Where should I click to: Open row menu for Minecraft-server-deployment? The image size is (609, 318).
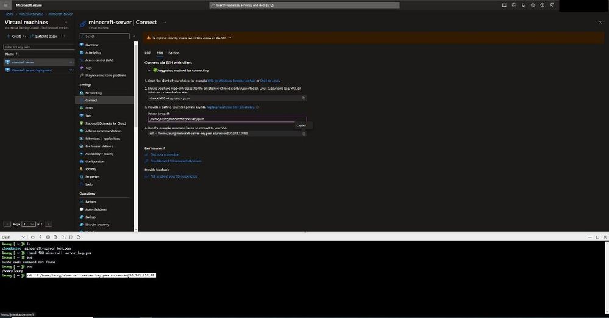pos(71,70)
